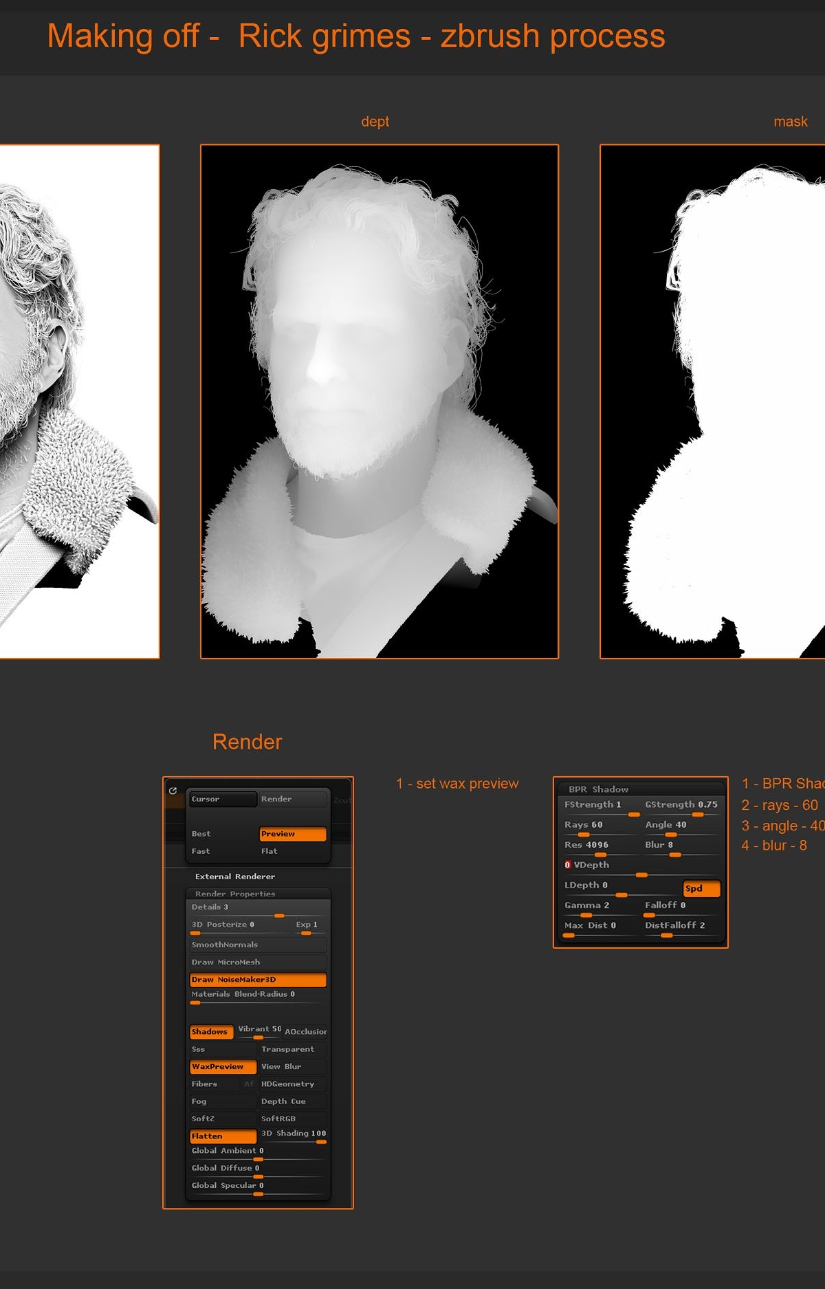
Task: Click the 'mask' caption label
Action: 791,122
